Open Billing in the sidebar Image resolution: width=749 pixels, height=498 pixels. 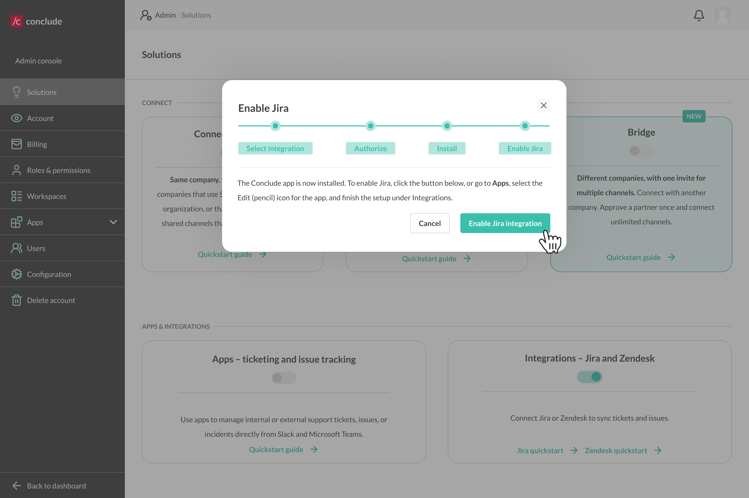click(x=62, y=144)
